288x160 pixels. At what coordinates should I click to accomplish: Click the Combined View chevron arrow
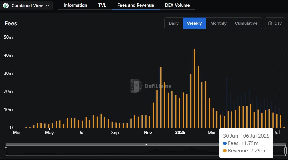pyautogui.click(x=47, y=6)
